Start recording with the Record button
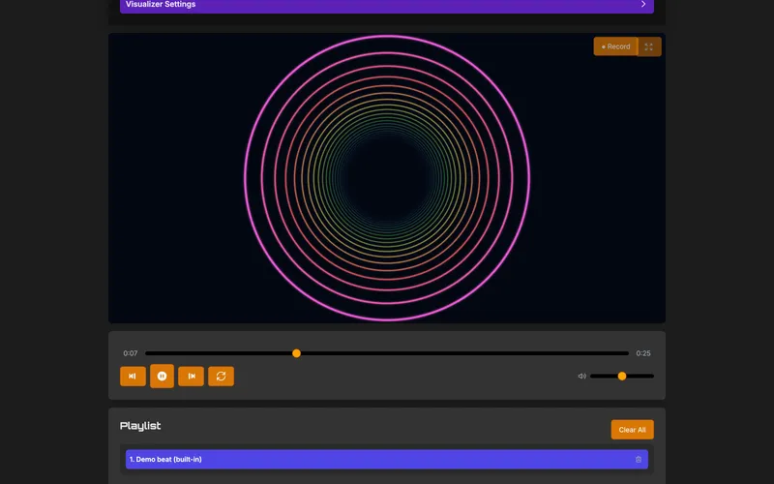 (615, 46)
